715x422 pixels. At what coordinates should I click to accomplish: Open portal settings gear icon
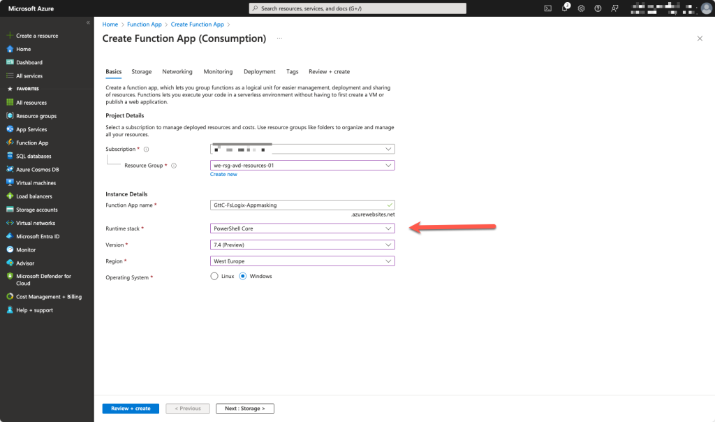click(581, 8)
